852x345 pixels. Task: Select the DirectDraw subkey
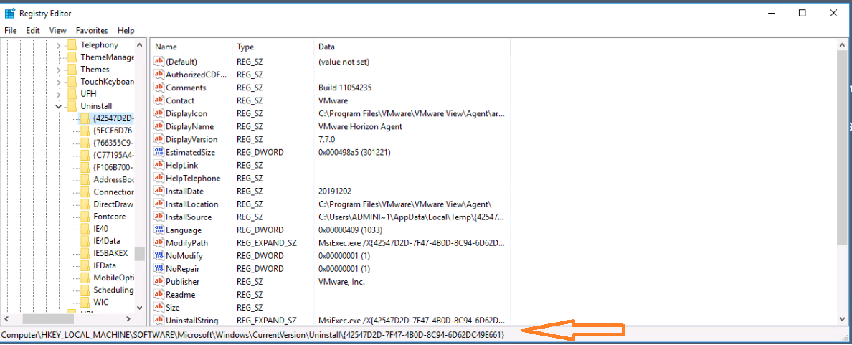click(x=113, y=204)
